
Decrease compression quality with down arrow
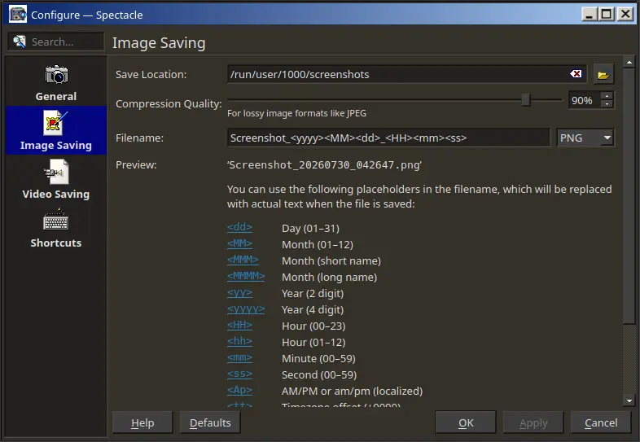point(607,104)
